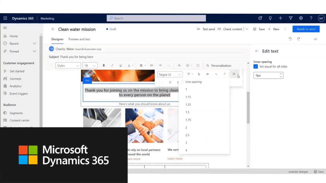Toggle underline formatting
326x183 pixels.
coord(120,66)
